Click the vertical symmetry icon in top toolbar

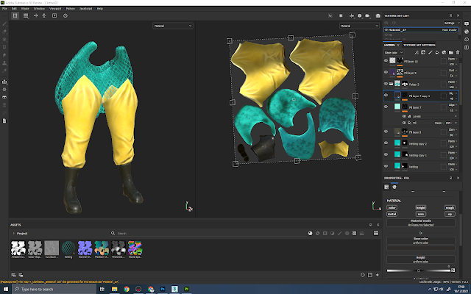44,15
